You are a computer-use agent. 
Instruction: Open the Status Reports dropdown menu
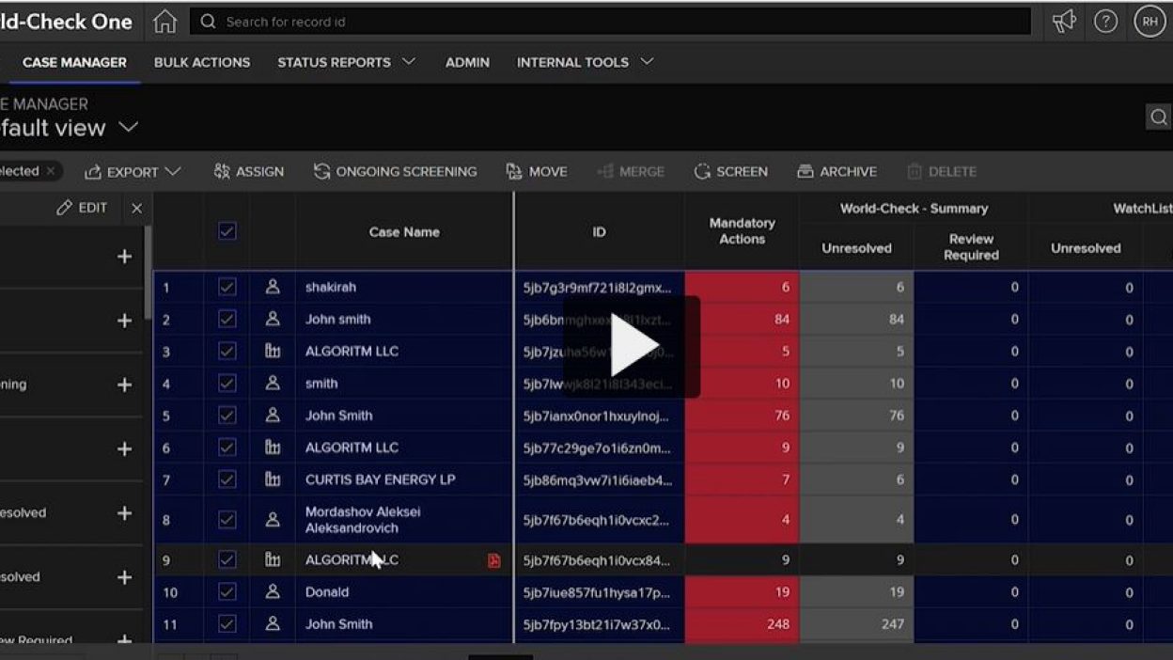click(x=345, y=62)
